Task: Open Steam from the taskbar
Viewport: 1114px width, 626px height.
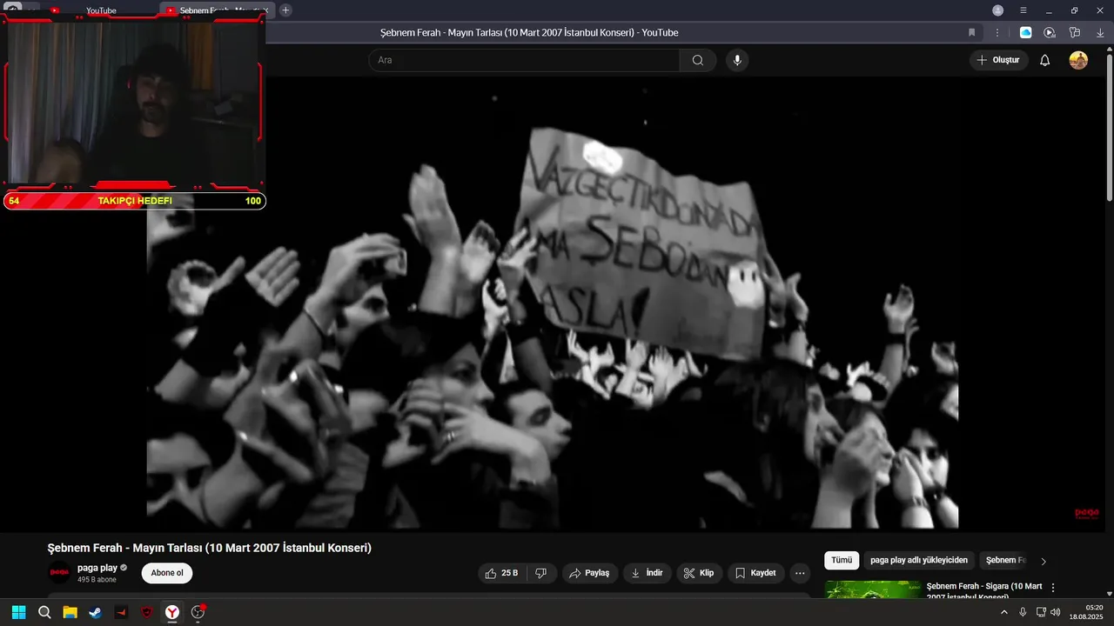Action: pos(96,612)
